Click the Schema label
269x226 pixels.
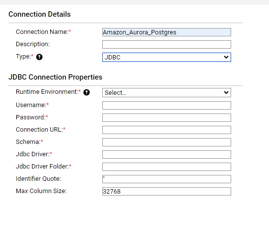30,142
